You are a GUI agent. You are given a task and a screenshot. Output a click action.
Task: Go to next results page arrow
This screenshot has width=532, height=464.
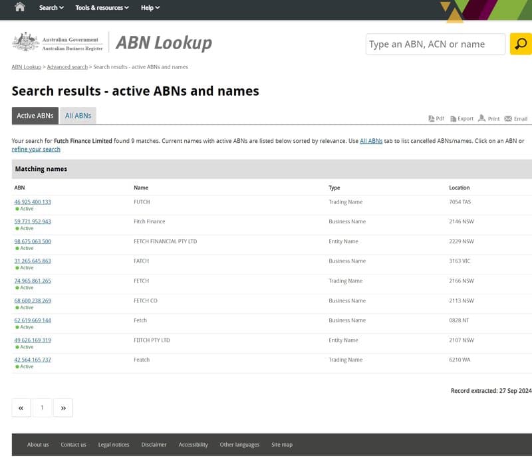pos(63,407)
